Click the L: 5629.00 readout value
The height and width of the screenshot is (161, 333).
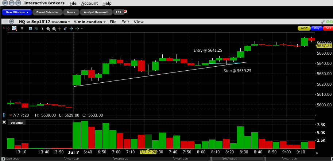pyautogui.click(x=69, y=115)
